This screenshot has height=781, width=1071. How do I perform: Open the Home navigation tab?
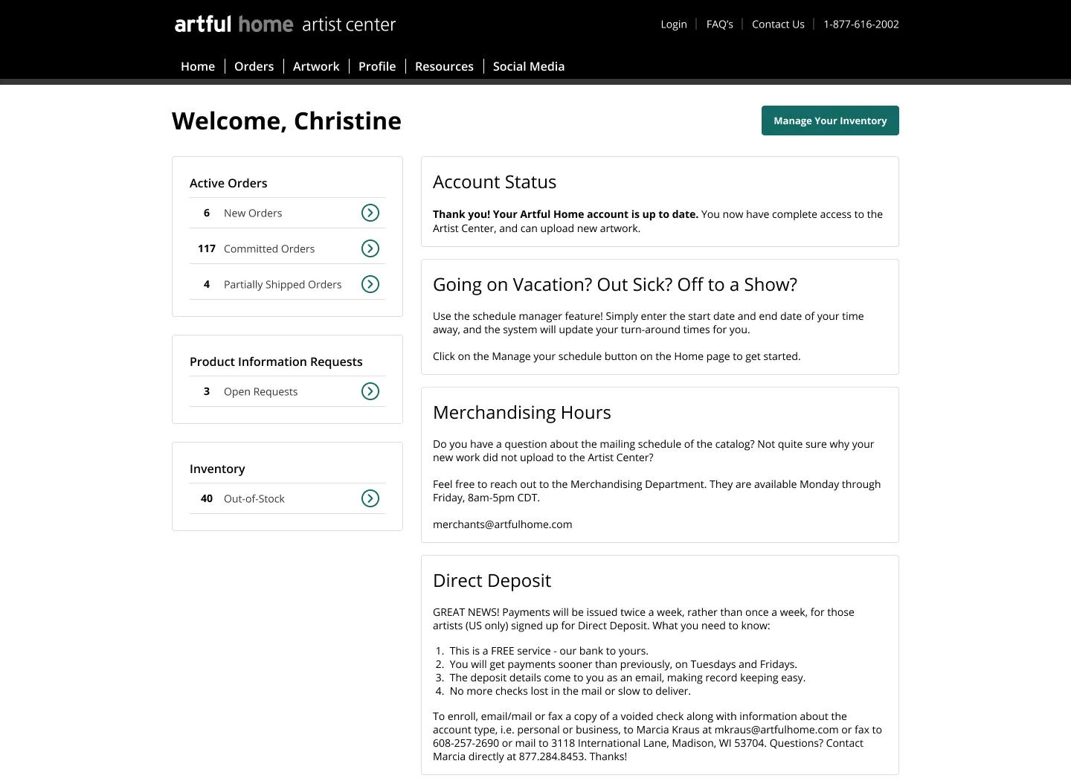click(x=198, y=66)
